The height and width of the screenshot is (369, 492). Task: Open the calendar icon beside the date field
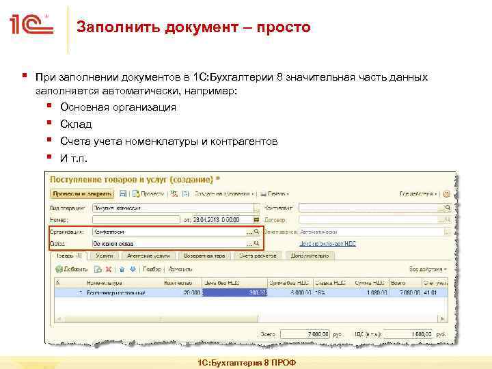(x=256, y=219)
